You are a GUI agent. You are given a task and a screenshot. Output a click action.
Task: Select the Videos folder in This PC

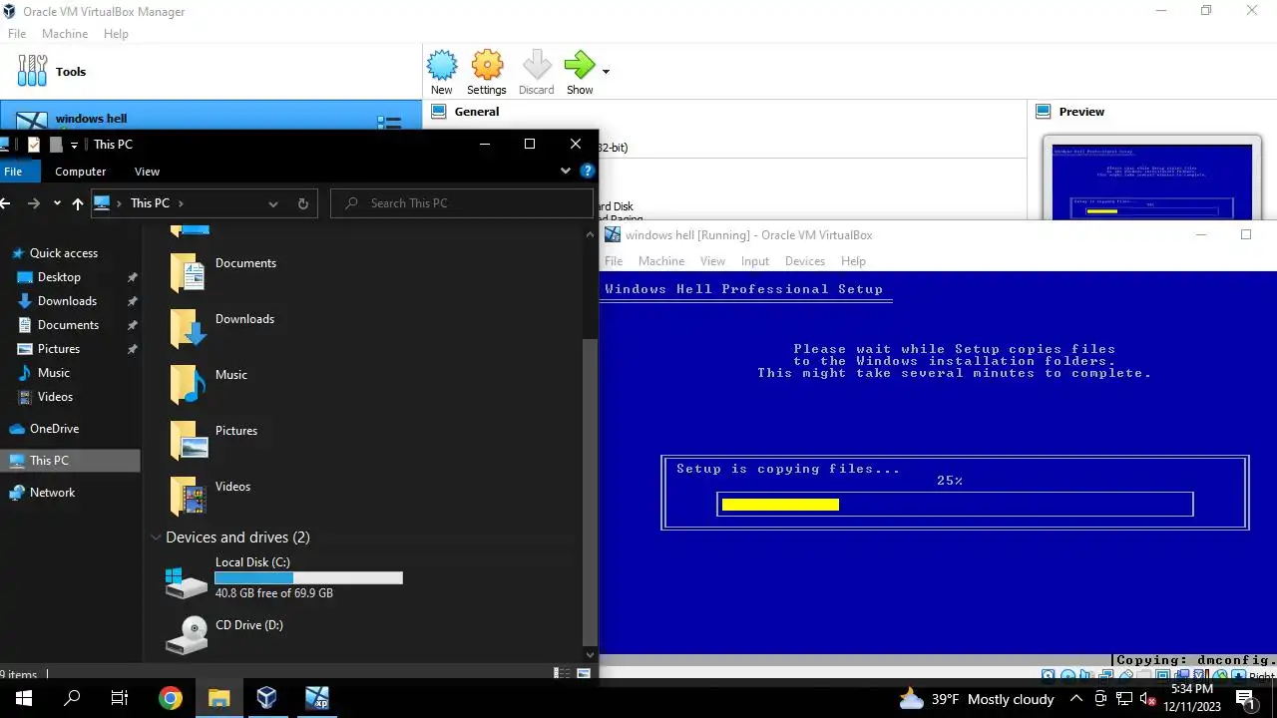[x=212, y=496]
